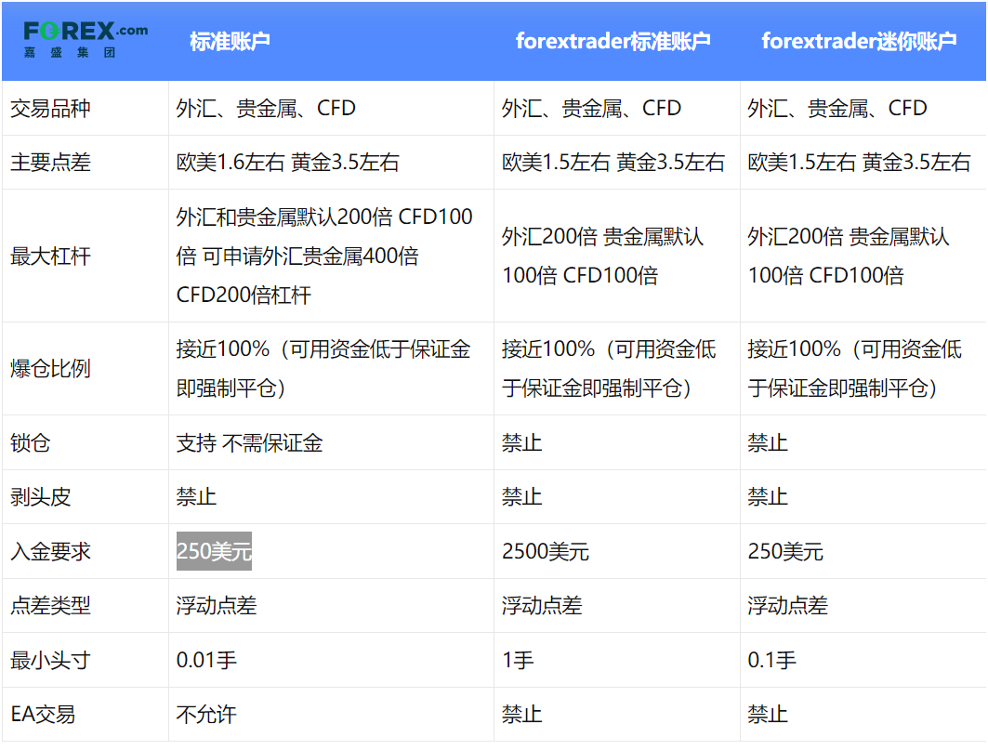Click the highlighted 250美元 cell
The height and width of the screenshot is (750, 988).
(214, 551)
